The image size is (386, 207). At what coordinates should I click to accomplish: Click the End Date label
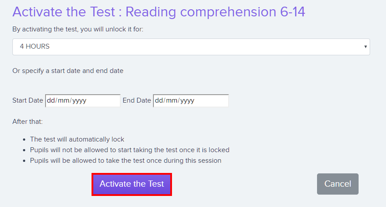tap(137, 100)
